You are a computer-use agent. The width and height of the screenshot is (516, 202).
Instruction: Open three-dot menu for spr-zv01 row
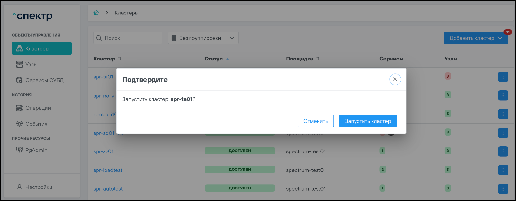tap(503, 151)
